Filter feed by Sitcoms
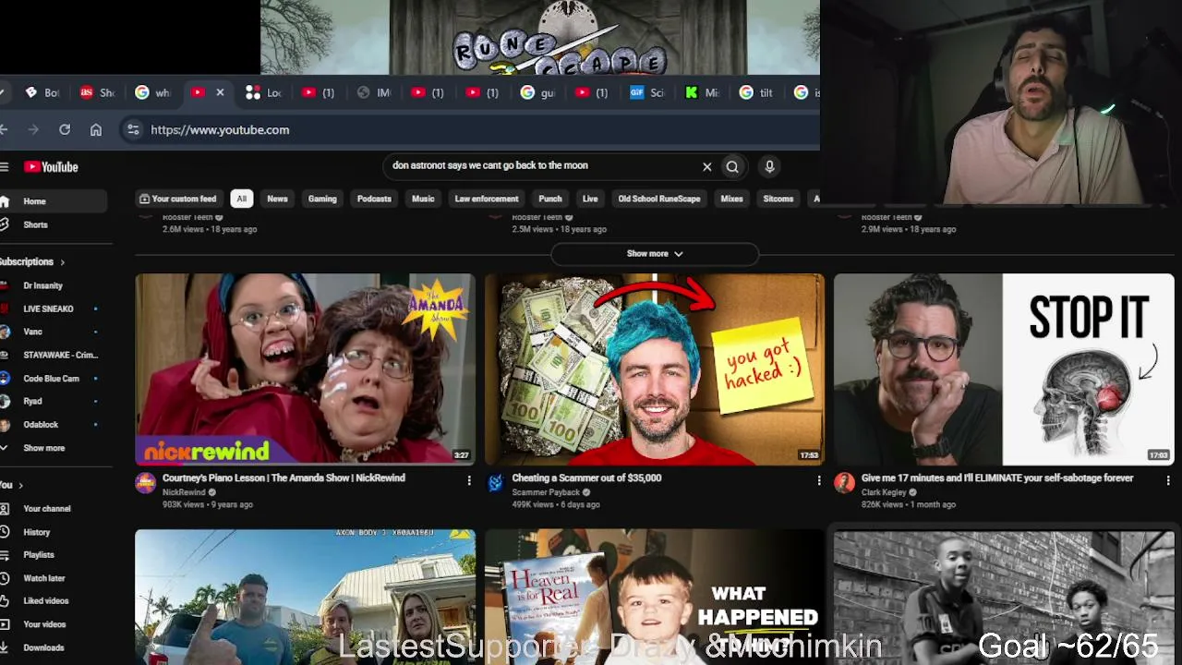This screenshot has width=1182, height=665. pyautogui.click(x=778, y=199)
